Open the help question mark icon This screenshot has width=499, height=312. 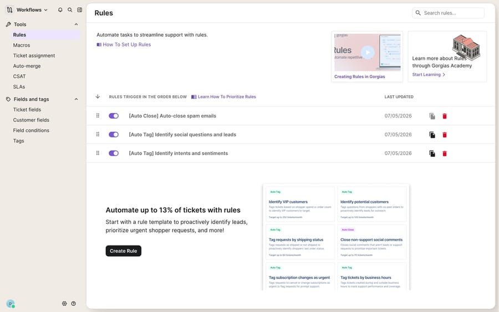click(x=74, y=304)
